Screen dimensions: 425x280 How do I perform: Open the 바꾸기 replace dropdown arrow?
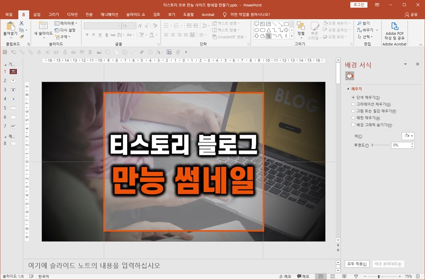click(377, 30)
